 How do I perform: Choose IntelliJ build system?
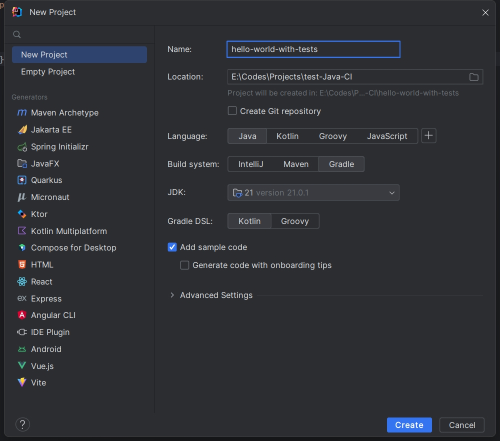coord(251,164)
